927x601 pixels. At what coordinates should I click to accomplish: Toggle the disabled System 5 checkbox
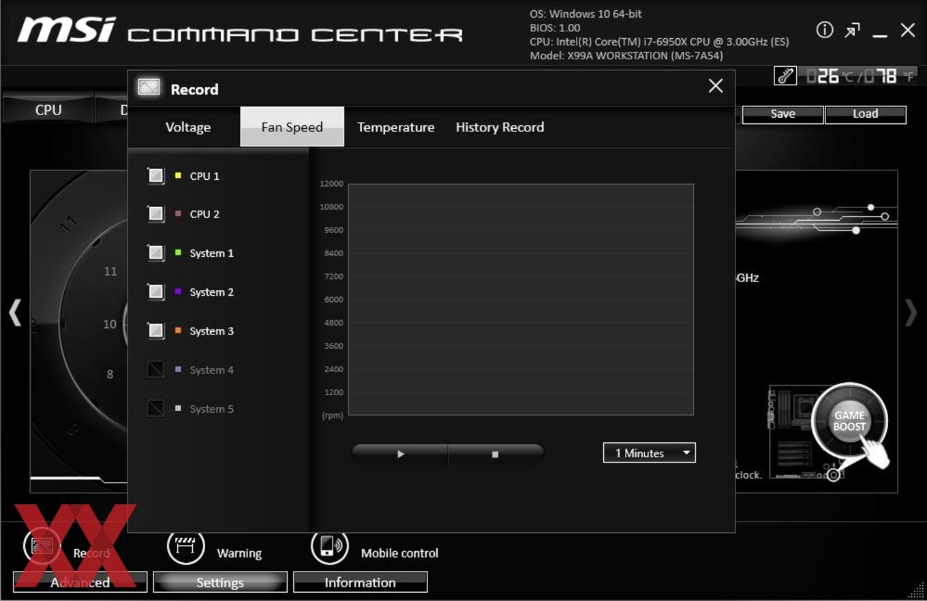click(x=156, y=408)
